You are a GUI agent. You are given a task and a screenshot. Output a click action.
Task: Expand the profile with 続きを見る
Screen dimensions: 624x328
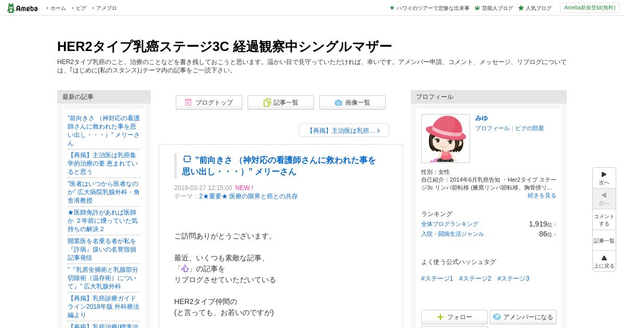click(542, 195)
